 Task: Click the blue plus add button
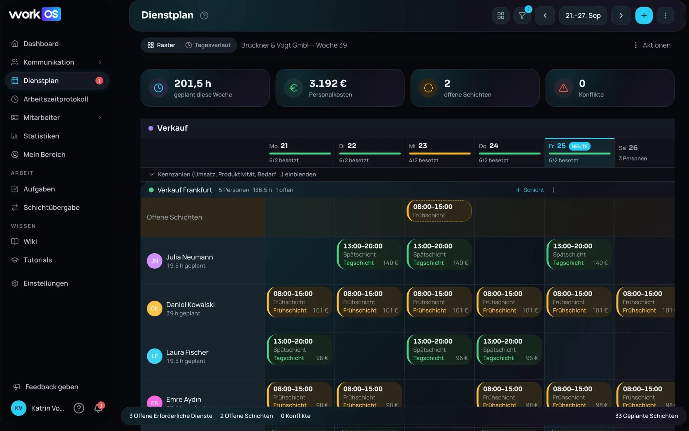click(x=644, y=15)
